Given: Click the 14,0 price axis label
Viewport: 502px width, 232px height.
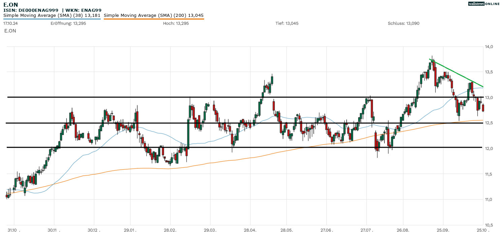Looking at the screenshot, I should (x=489, y=46).
